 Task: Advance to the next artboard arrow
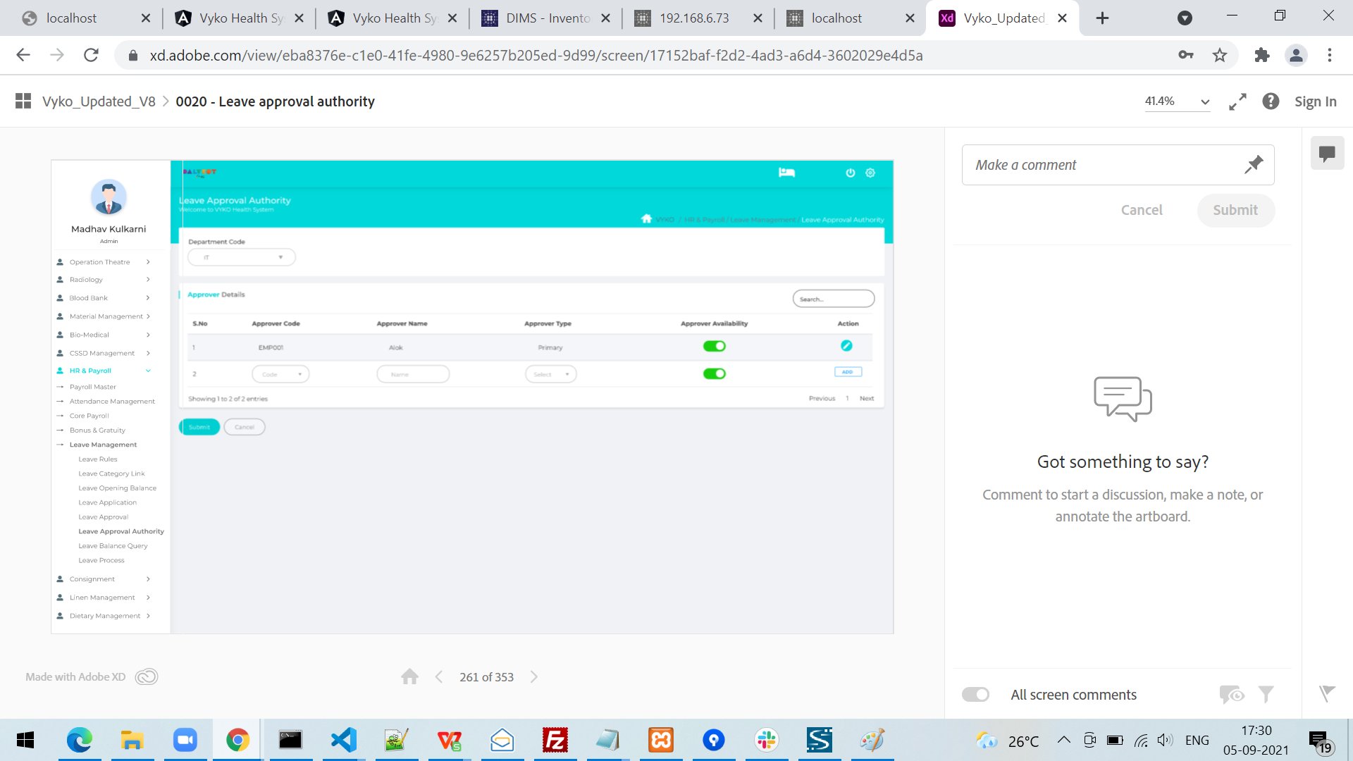[x=534, y=677]
